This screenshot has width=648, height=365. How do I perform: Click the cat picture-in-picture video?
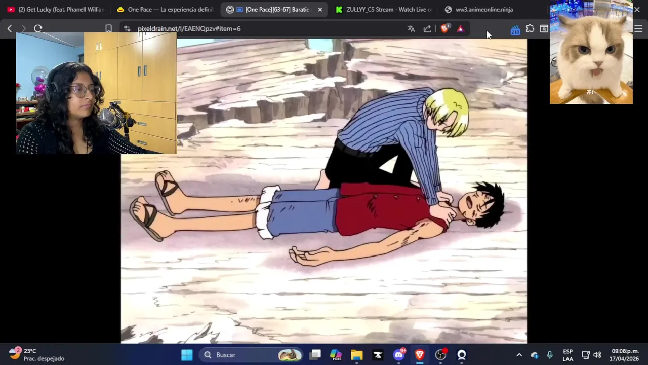tap(591, 52)
